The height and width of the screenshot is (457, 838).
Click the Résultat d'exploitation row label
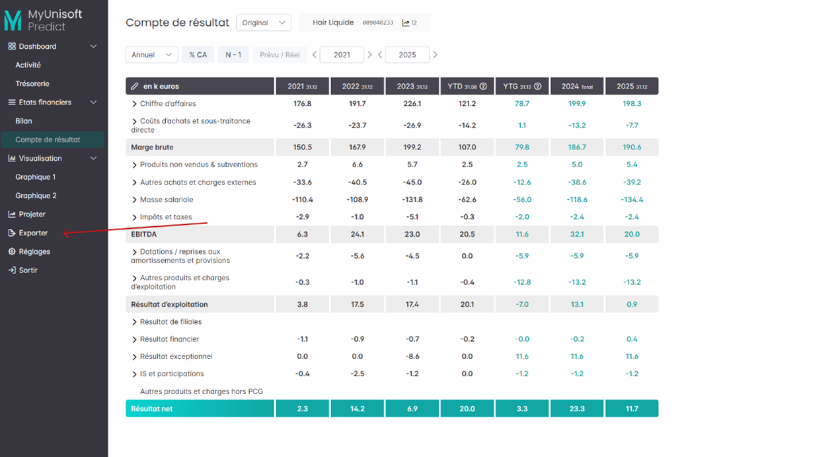169,304
